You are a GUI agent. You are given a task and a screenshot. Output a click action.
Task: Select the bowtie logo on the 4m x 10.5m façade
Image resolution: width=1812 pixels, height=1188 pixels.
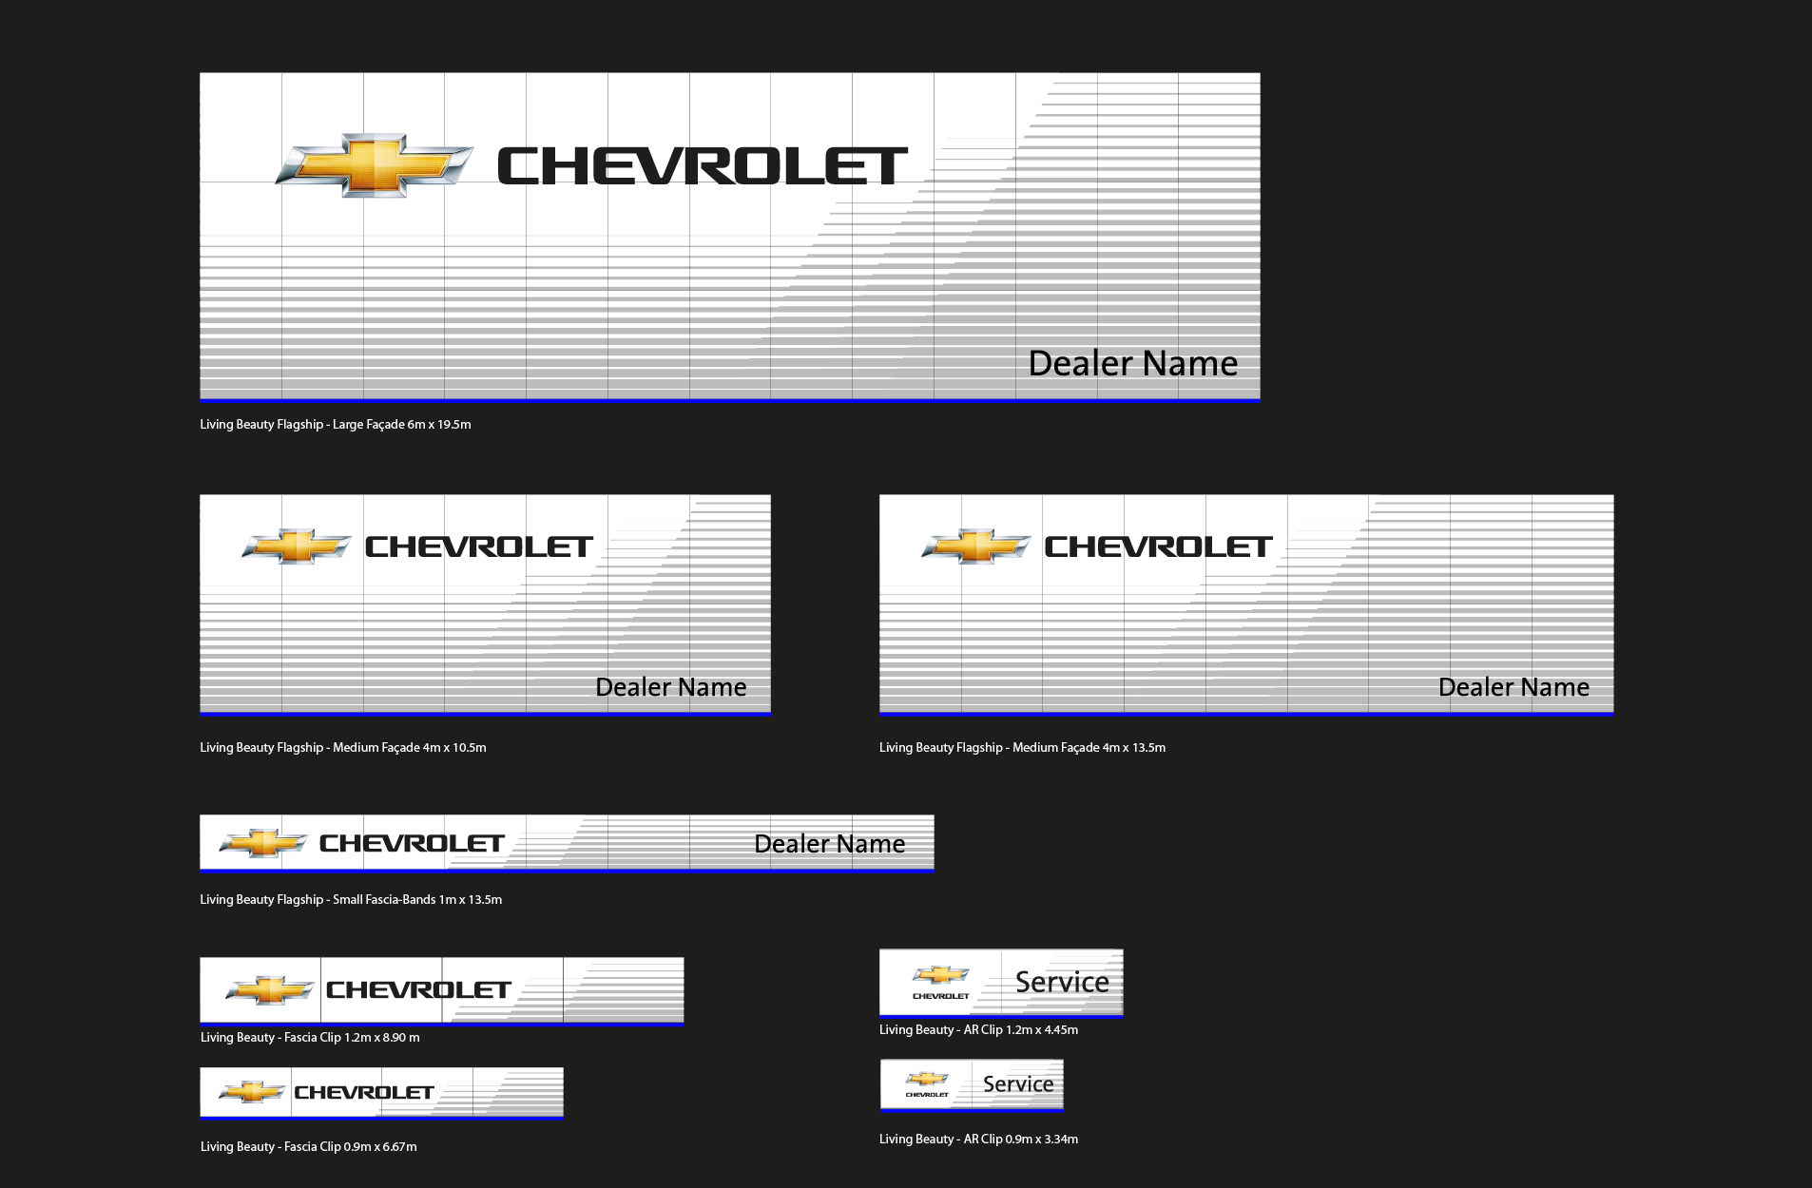[x=296, y=546]
